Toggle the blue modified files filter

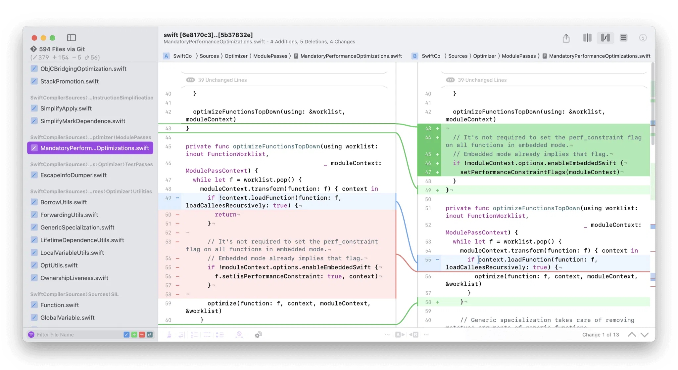click(126, 335)
